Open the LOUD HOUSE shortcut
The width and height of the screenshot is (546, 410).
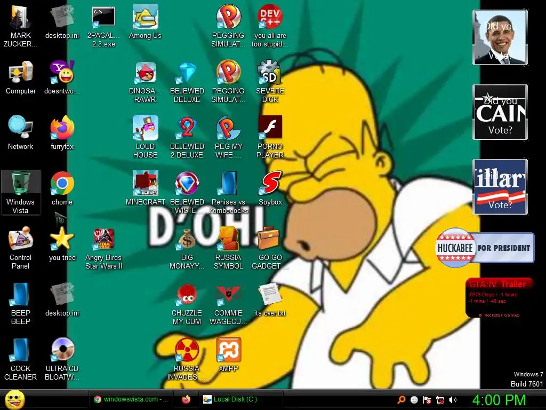(145, 137)
